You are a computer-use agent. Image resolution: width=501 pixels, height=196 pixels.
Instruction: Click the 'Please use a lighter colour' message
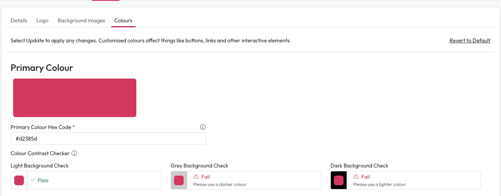[379, 184]
